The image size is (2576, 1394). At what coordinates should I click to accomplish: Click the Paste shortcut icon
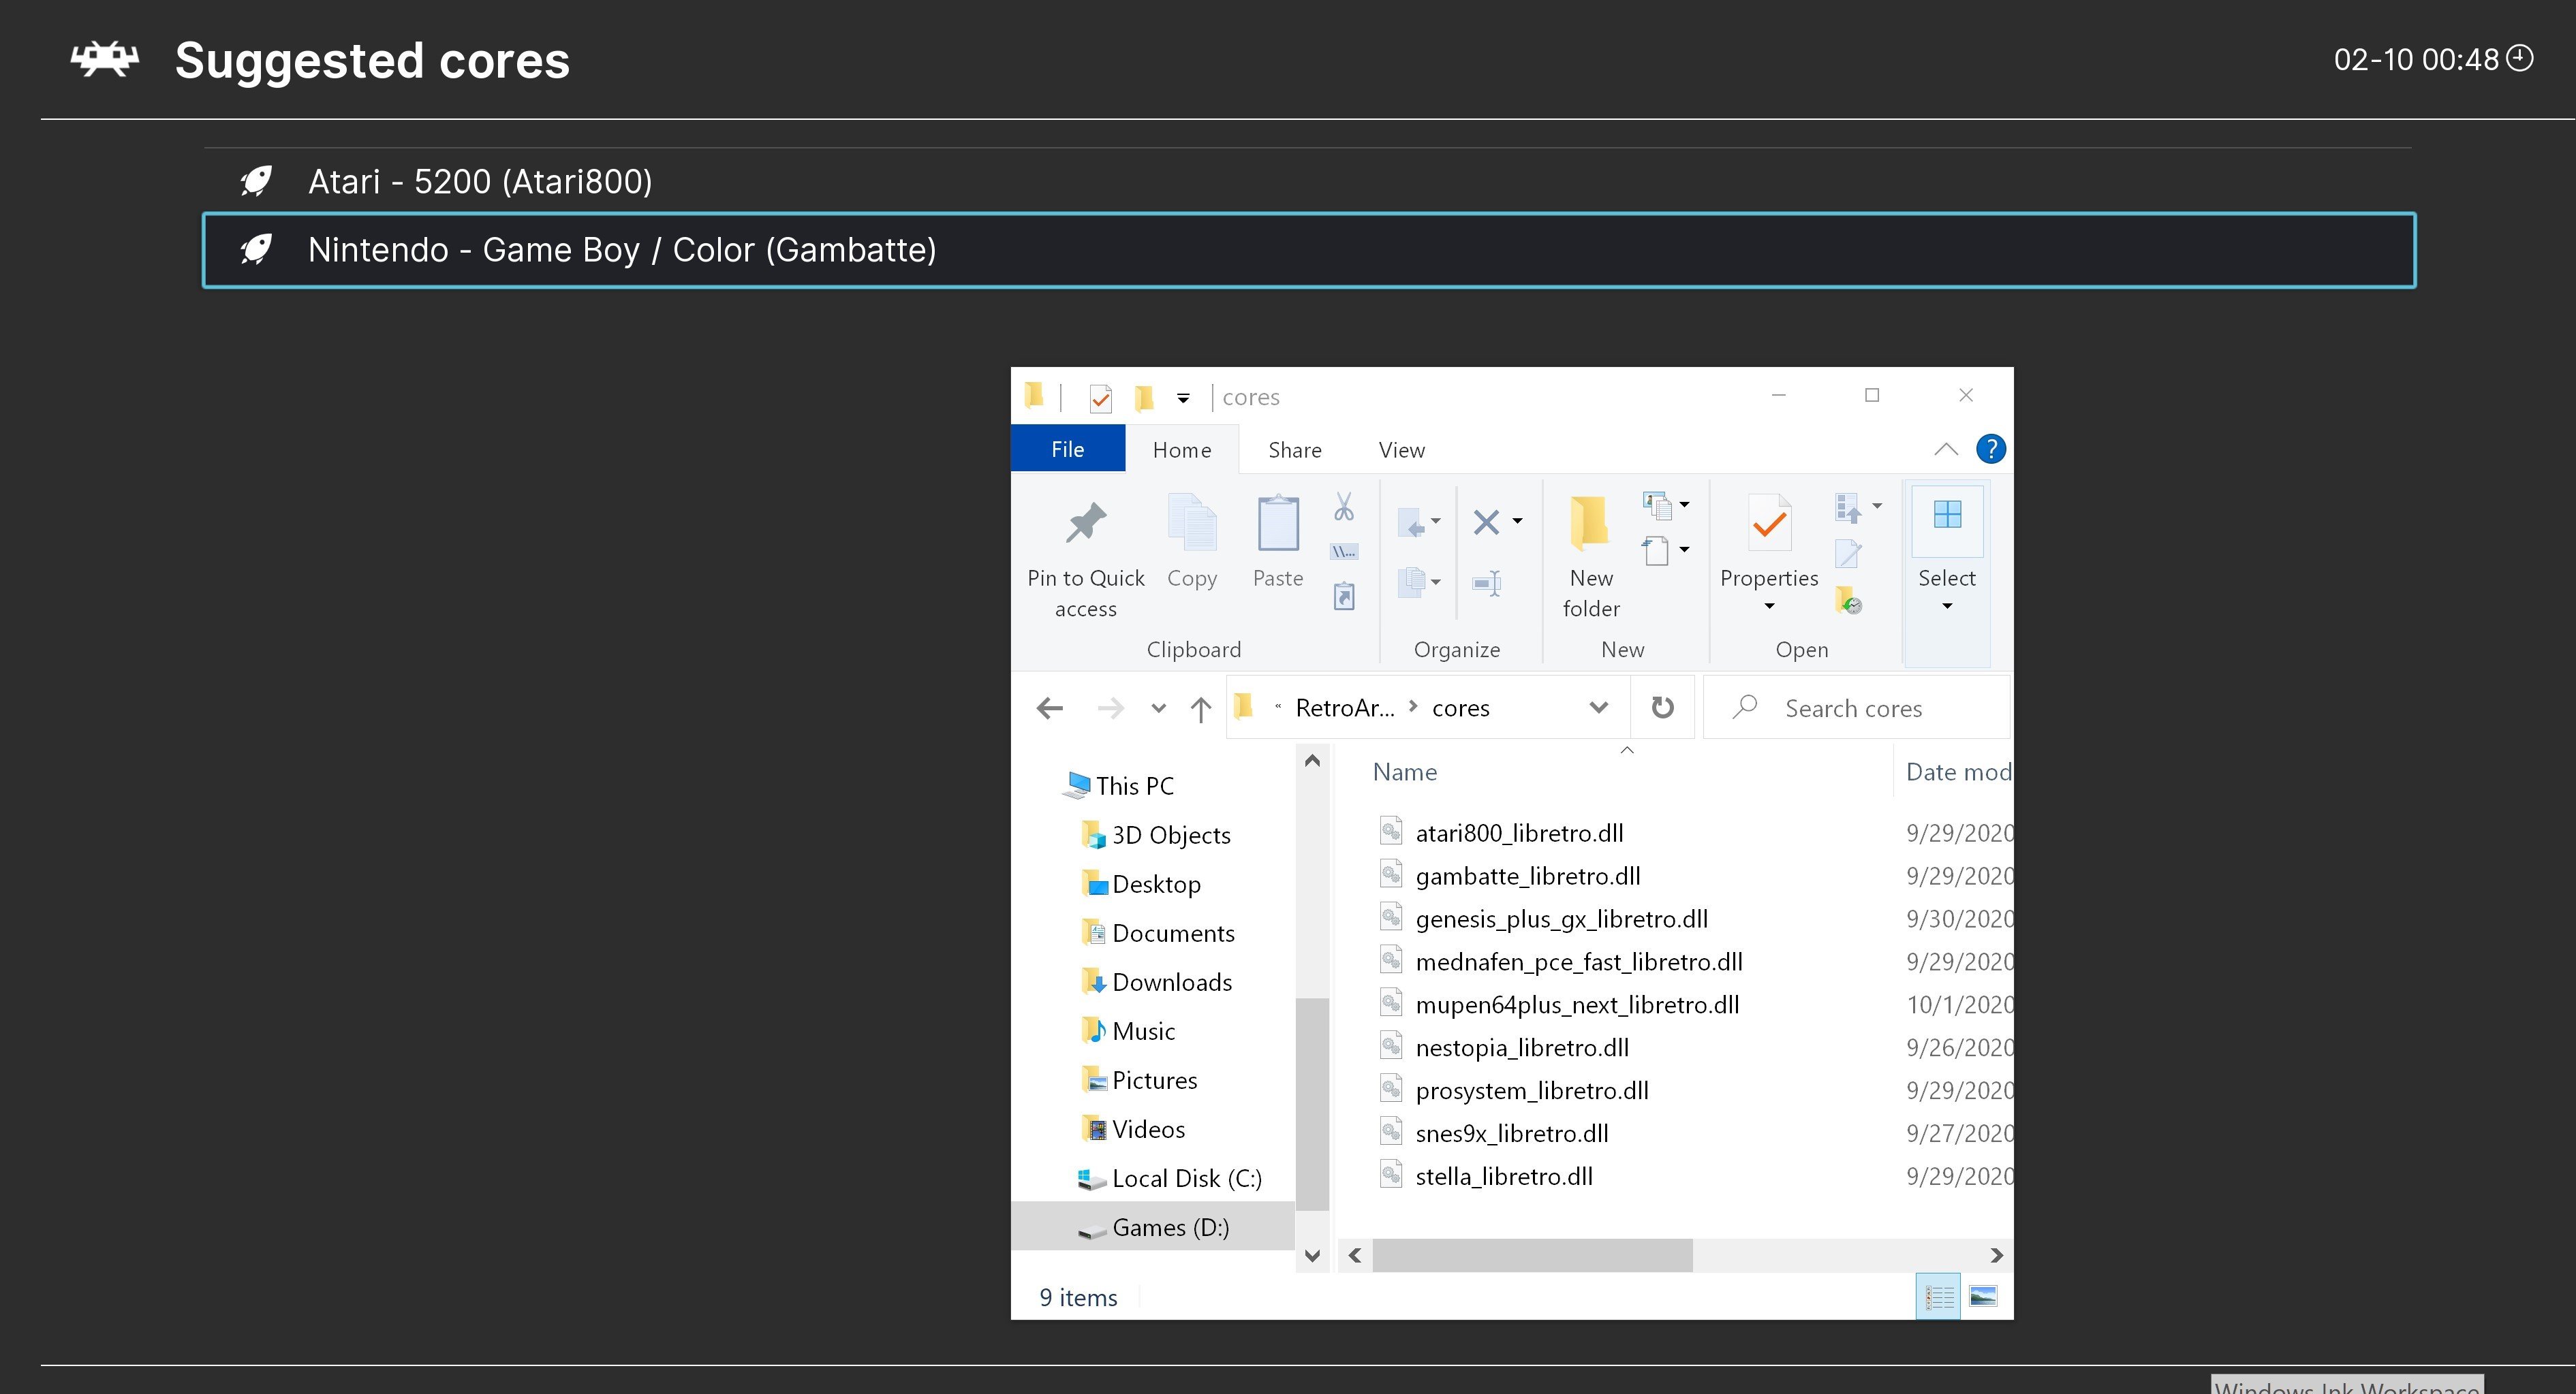click(x=1344, y=597)
